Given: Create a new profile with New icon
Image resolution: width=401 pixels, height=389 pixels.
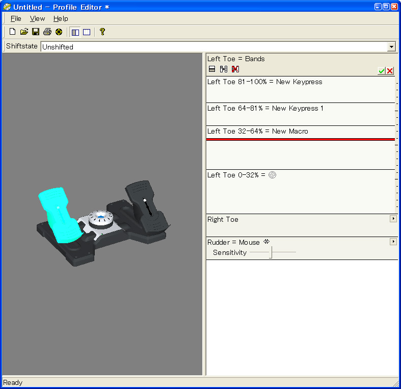Looking at the screenshot, I should 12,32.
